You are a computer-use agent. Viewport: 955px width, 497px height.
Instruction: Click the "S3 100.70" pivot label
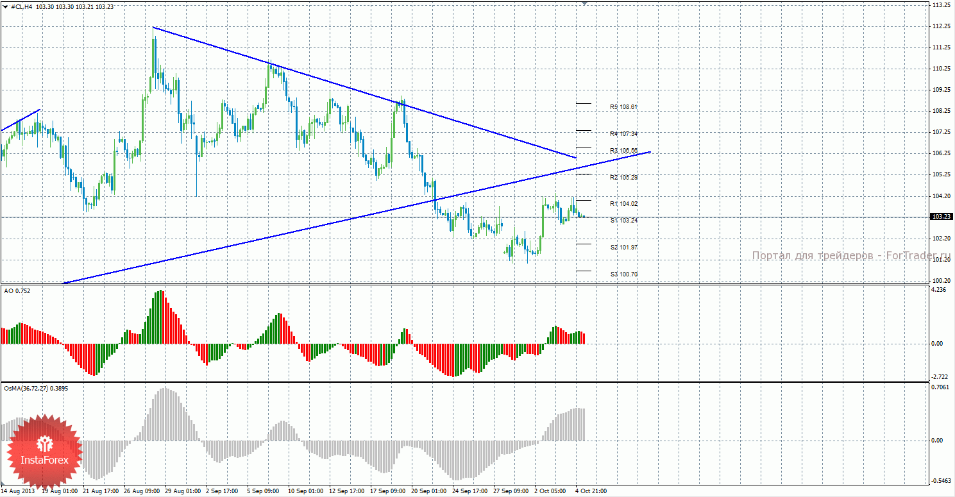(624, 274)
